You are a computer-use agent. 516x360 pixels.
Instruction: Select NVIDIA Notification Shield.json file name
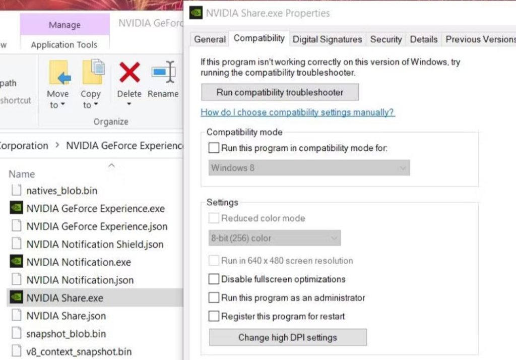95,244
